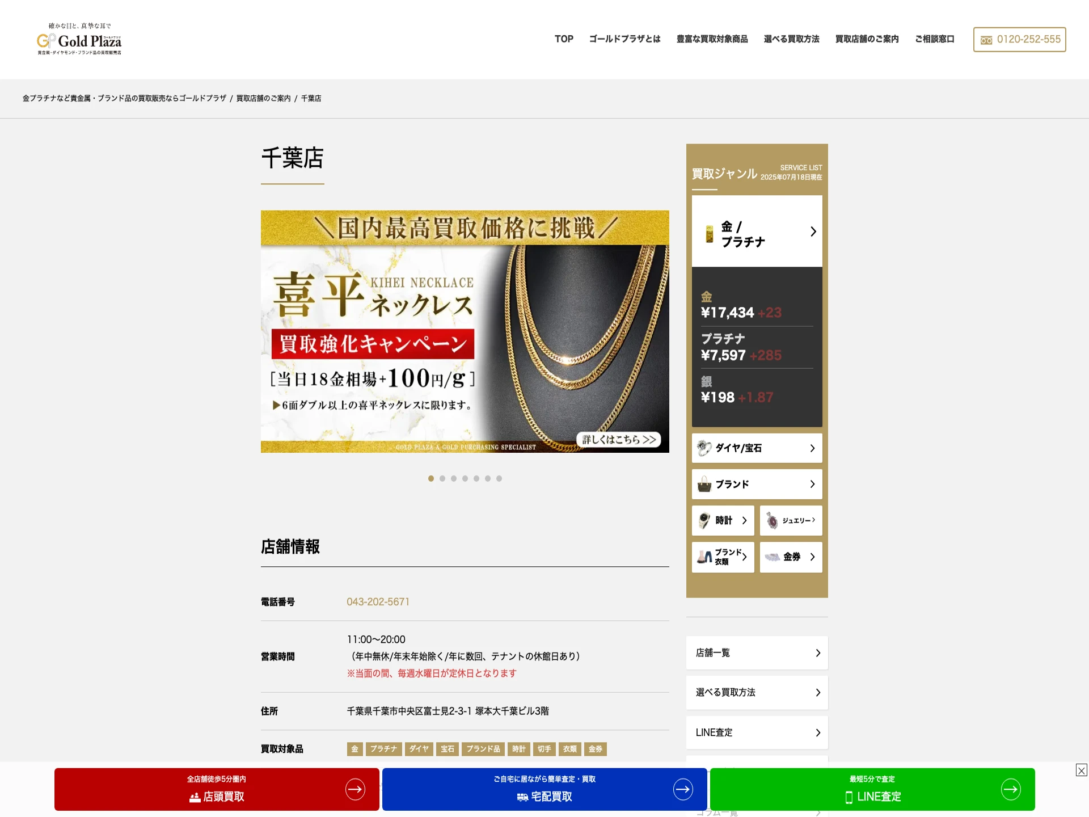This screenshot has height=817, width=1089.
Task: Expand the 金/プラチナ chevron arrow
Action: (x=813, y=231)
